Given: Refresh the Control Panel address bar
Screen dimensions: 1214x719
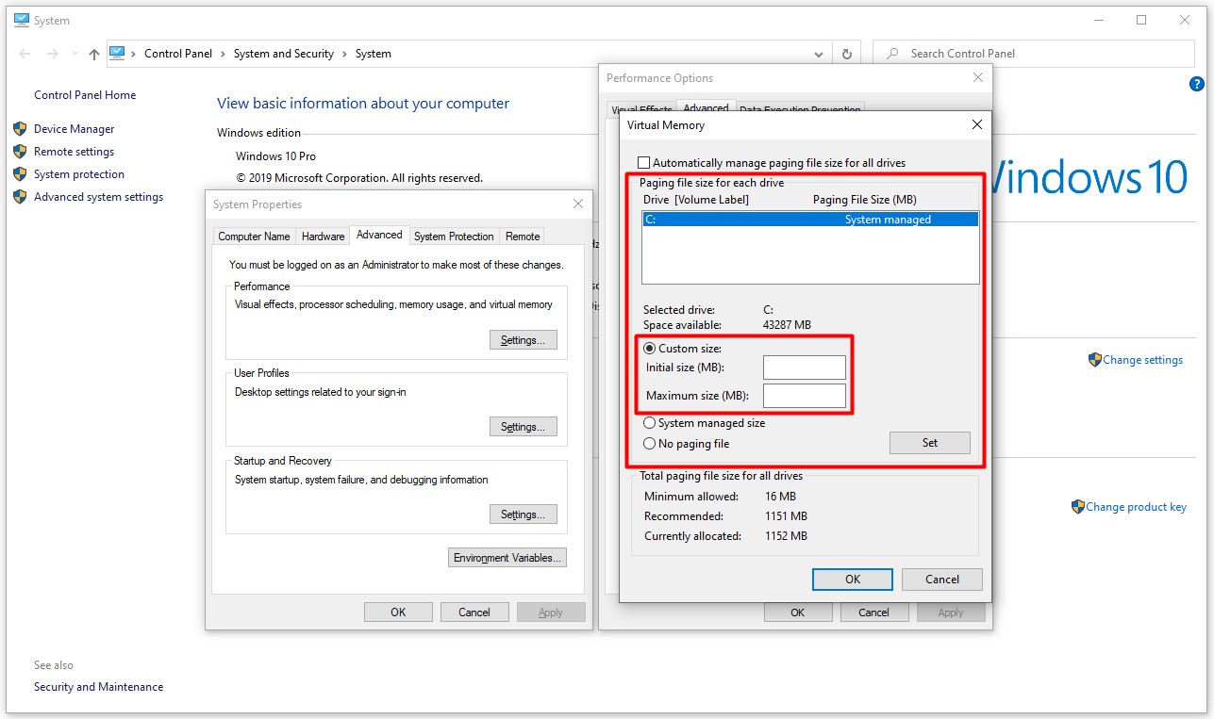Looking at the screenshot, I should pyautogui.click(x=846, y=54).
